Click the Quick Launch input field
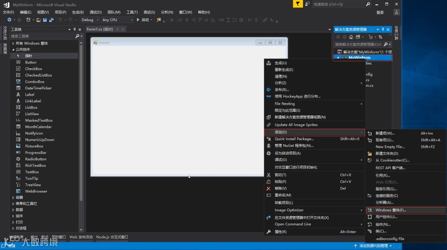 pos(339,4)
